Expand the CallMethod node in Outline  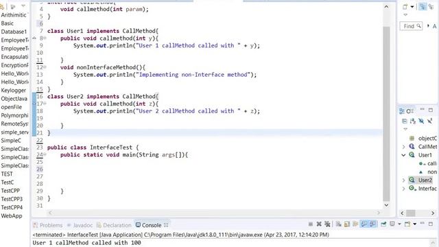click(x=404, y=147)
